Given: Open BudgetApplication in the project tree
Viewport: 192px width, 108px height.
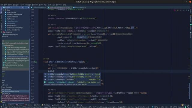Looking at the screenshot, I should click(11, 34).
